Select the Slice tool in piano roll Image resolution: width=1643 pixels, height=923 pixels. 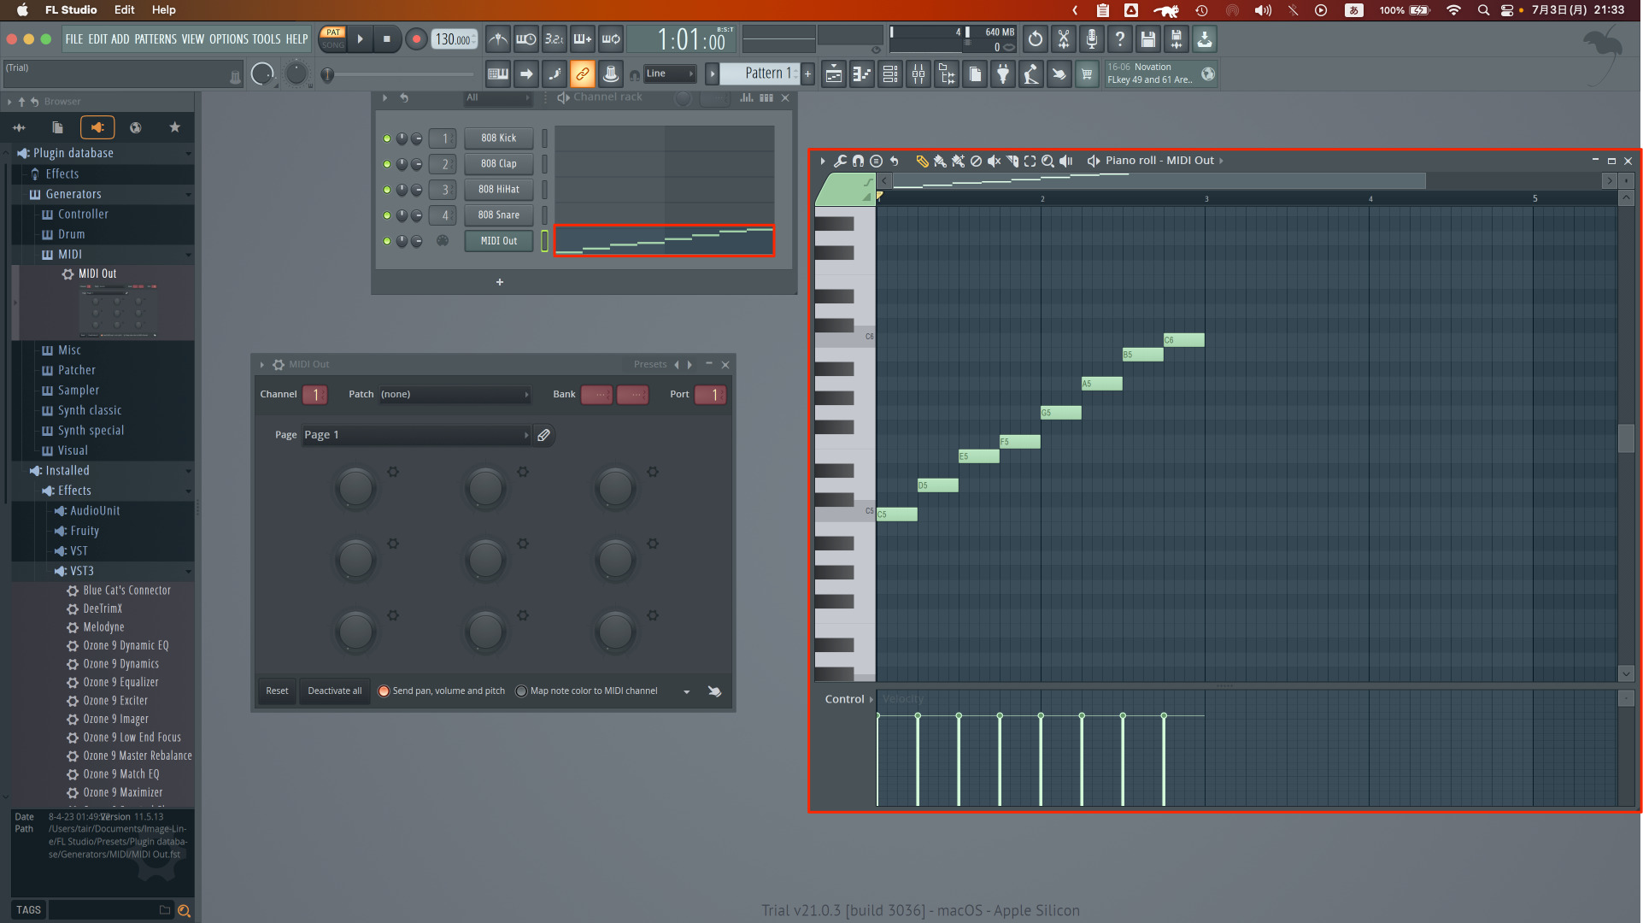click(1012, 161)
